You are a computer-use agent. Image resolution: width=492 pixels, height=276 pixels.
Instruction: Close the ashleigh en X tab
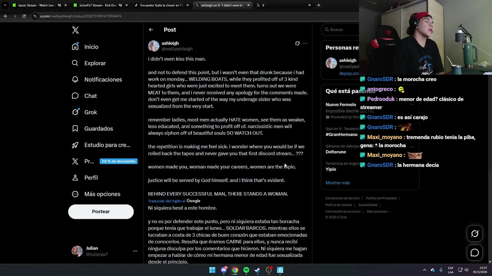click(249, 5)
